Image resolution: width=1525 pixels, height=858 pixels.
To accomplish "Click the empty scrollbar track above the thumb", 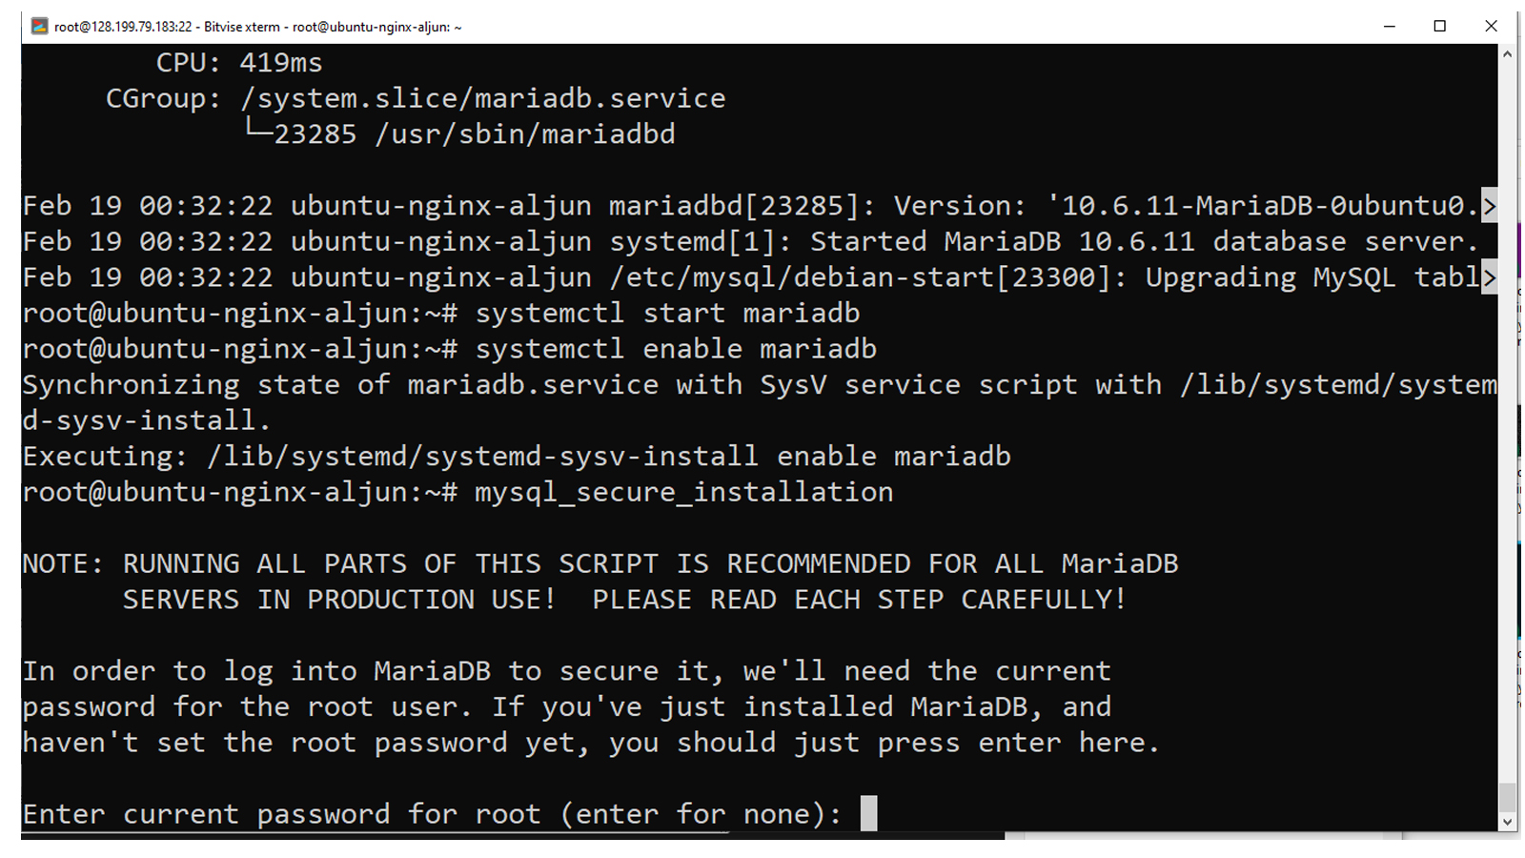I will 1507,419.
